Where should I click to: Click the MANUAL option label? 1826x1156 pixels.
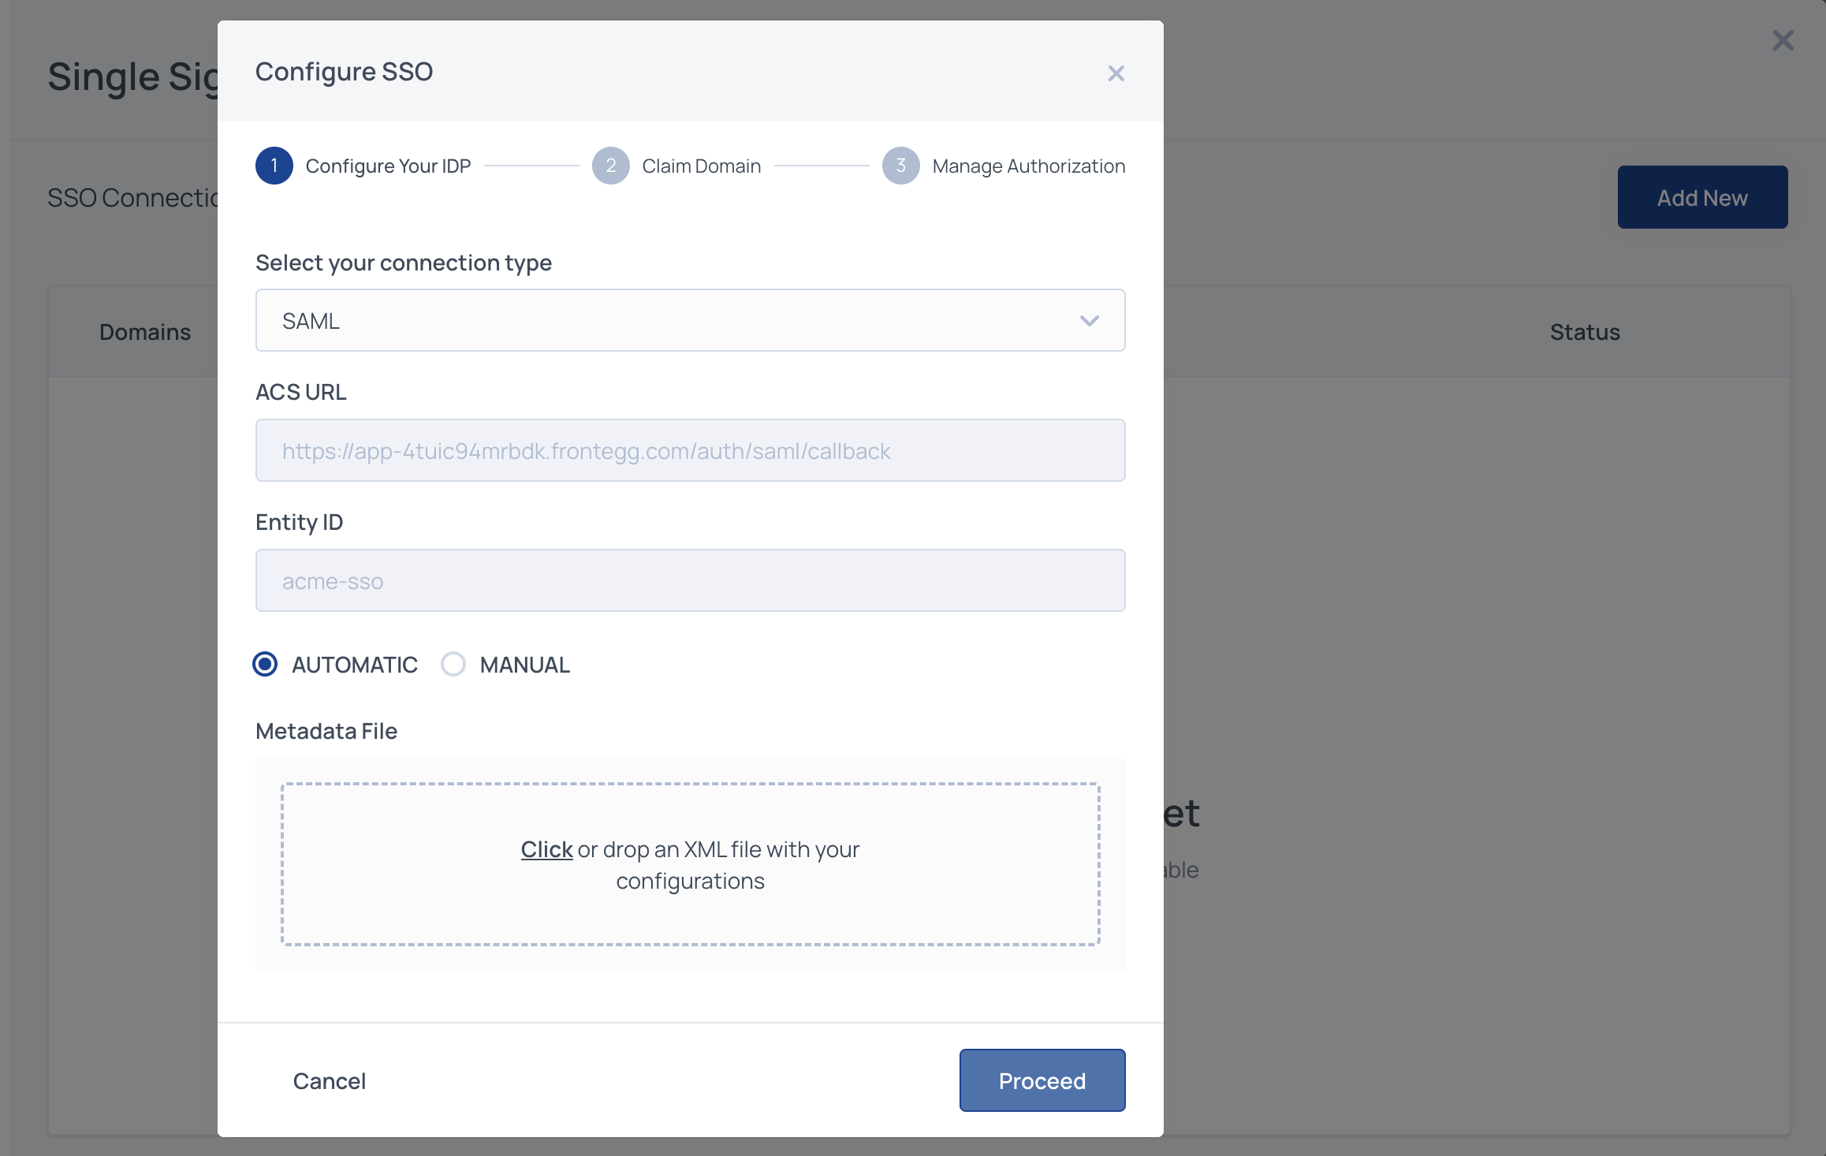[x=524, y=665]
